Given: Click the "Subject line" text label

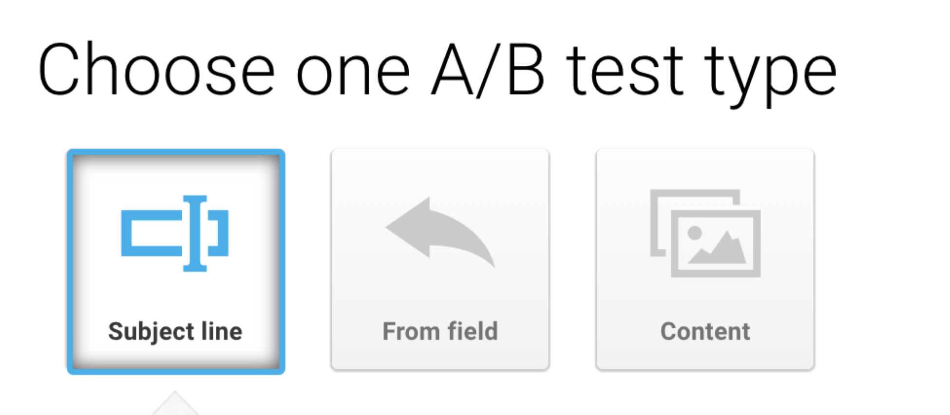Looking at the screenshot, I should pos(175,332).
